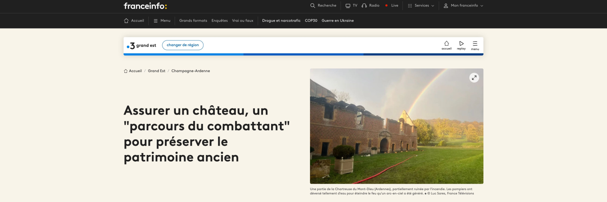Go to the Live broadcast
This screenshot has height=202, width=607.
[x=391, y=6]
